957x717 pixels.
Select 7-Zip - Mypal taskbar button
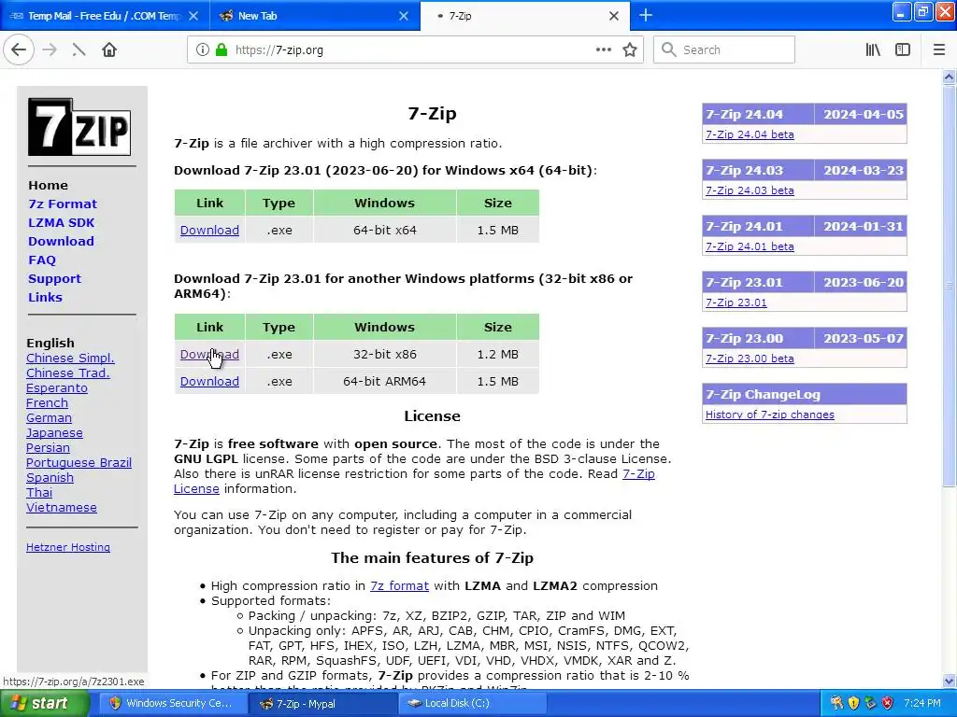point(321,703)
